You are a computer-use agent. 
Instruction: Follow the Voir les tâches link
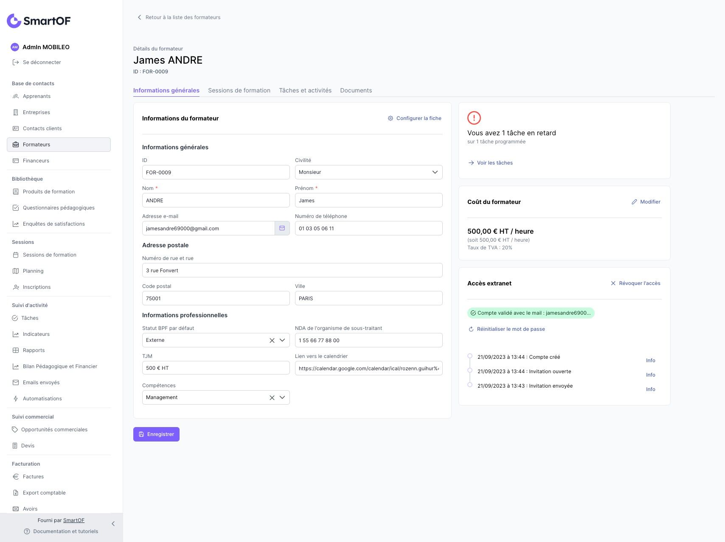[x=495, y=163]
